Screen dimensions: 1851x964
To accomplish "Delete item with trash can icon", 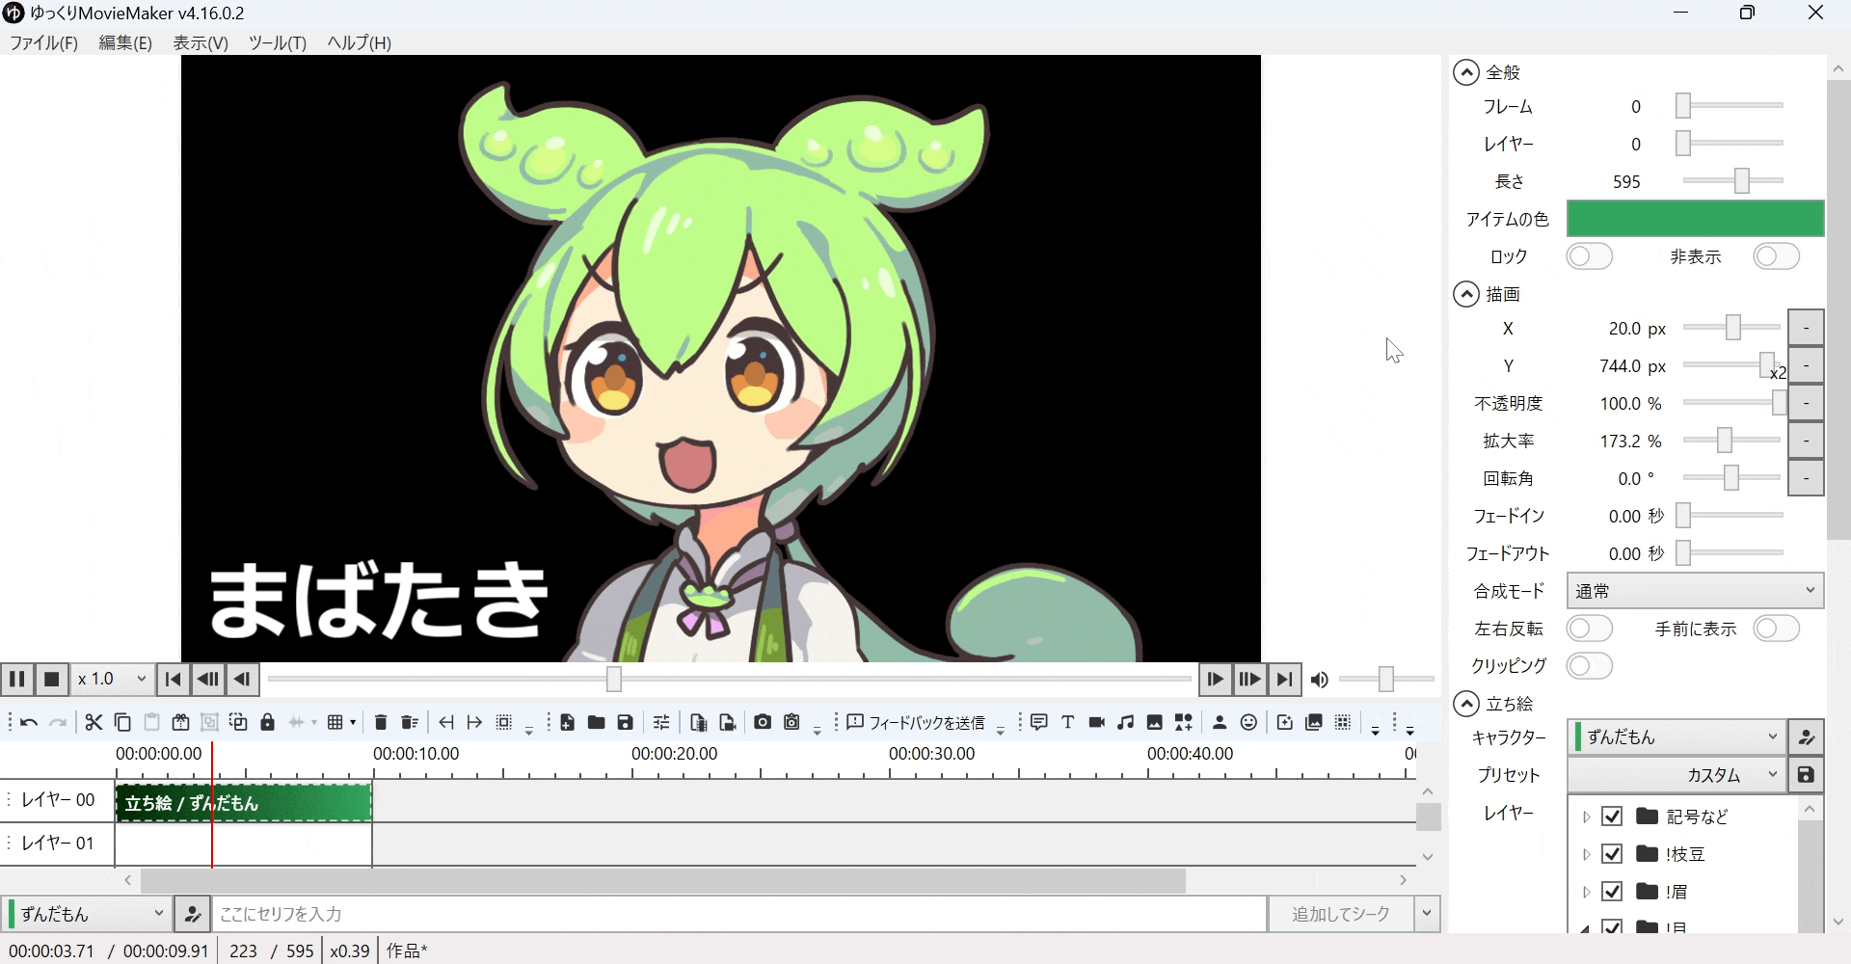I will (x=380, y=722).
